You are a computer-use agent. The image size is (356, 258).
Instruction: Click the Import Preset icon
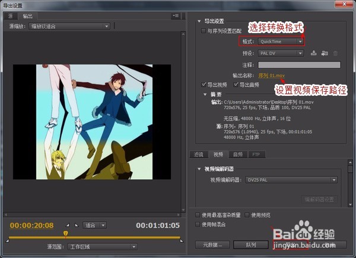pos(325,53)
